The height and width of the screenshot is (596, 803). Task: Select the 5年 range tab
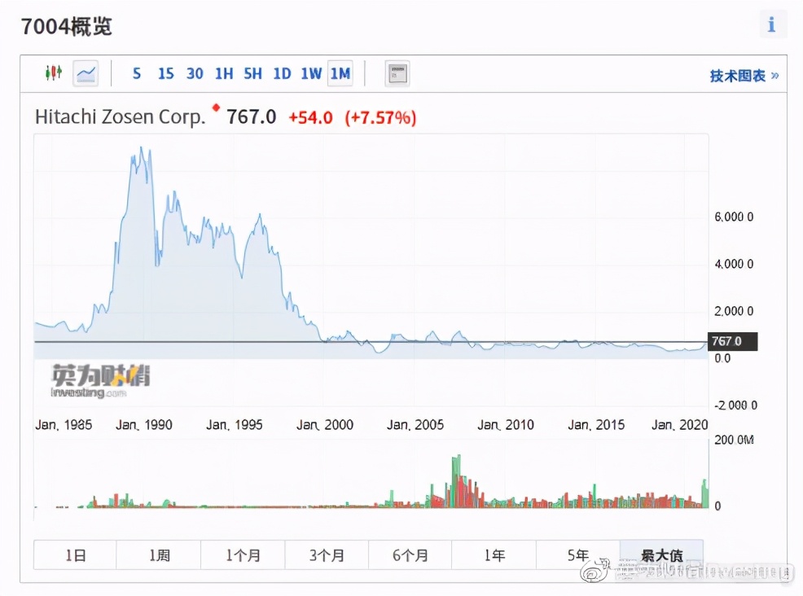(x=578, y=555)
